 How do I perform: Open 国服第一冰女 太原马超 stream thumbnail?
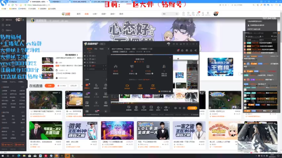[46, 130]
